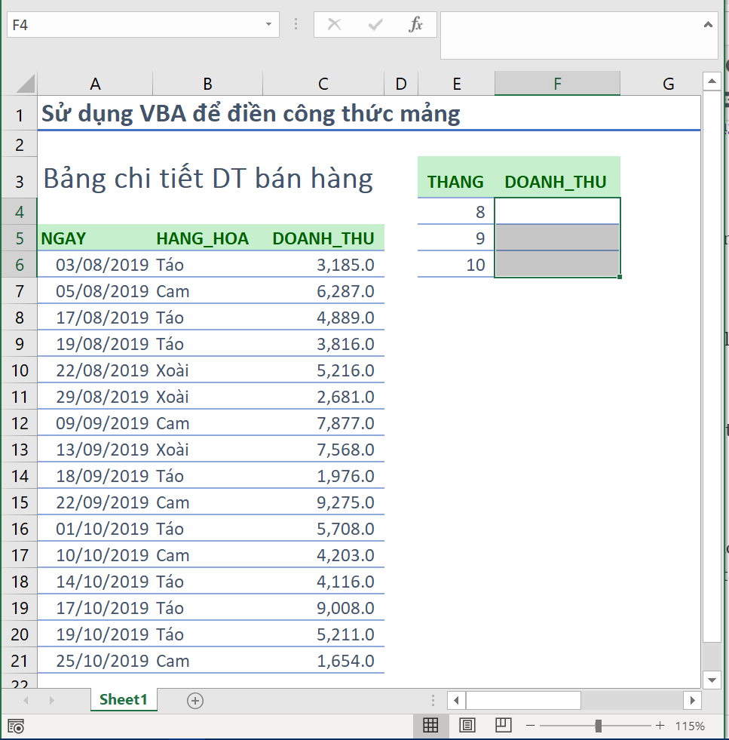Screen dimensions: 729x740
Task: Switch to Normal view icon
Action: [x=430, y=726]
